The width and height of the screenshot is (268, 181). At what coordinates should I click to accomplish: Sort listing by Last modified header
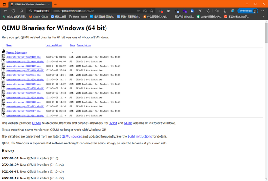click(54, 45)
